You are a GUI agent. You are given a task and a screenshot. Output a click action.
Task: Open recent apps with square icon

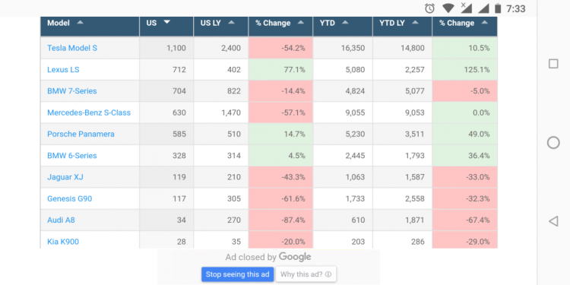pyautogui.click(x=553, y=64)
